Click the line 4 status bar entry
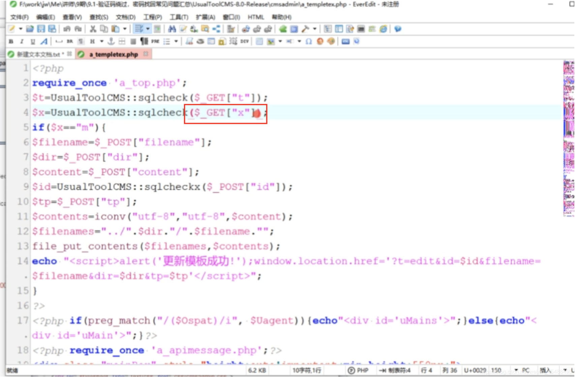575x378 pixels. [x=426, y=370]
